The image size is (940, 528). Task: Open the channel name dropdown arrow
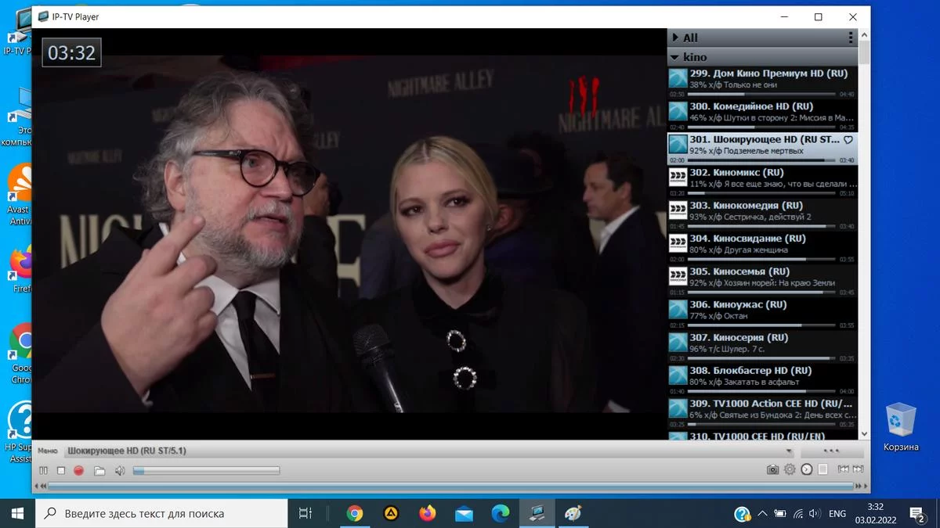coord(789,451)
